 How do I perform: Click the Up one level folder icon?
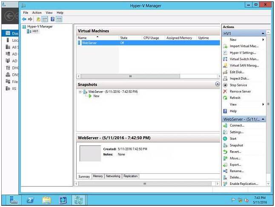pos(38,19)
